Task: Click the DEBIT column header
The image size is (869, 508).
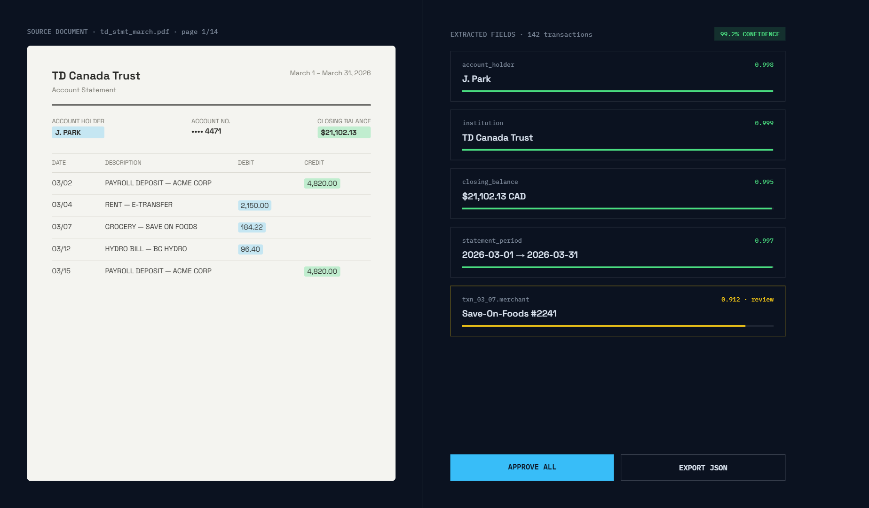Action: pyautogui.click(x=246, y=163)
